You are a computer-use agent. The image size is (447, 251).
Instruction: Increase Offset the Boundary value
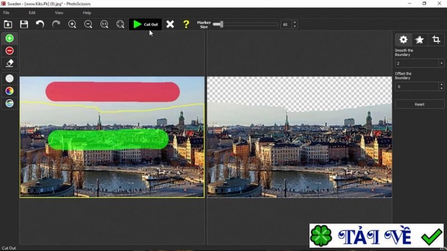pyautogui.click(x=441, y=84)
